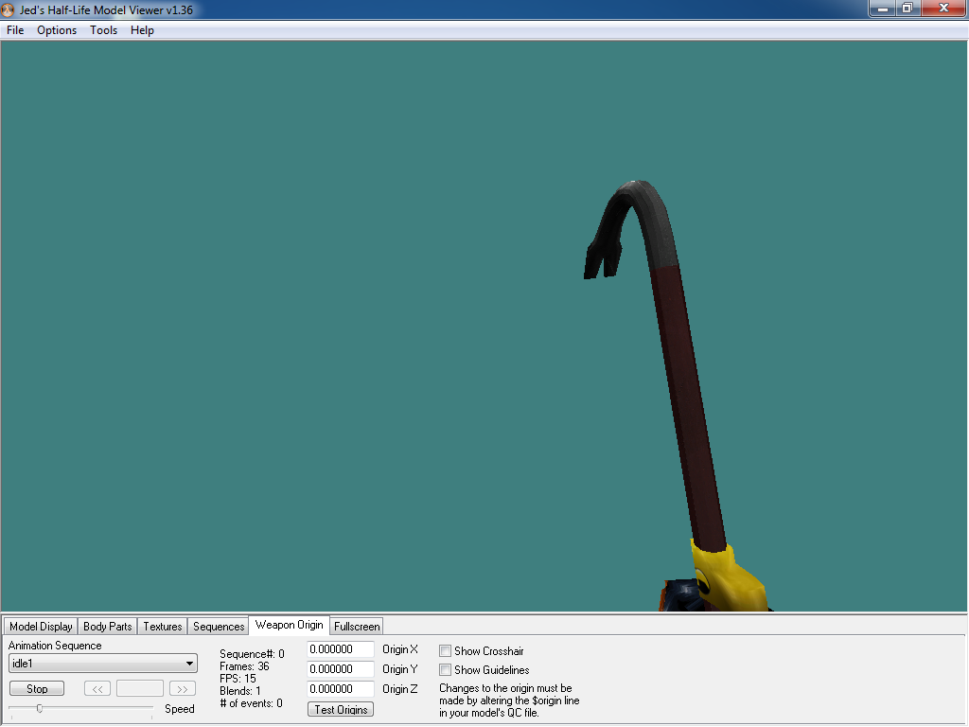
Task: Close the Model Viewer window
Action: pos(943,9)
